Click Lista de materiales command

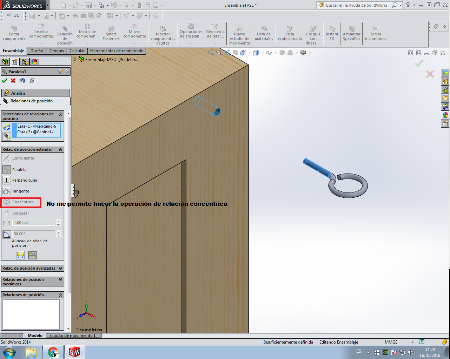click(x=264, y=33)
